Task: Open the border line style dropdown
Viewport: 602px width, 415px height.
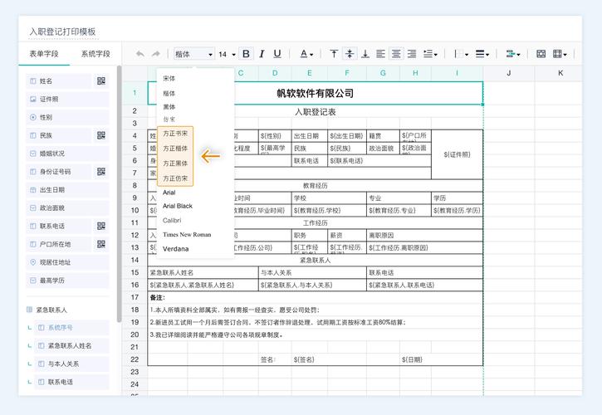Action: (482, 54)
